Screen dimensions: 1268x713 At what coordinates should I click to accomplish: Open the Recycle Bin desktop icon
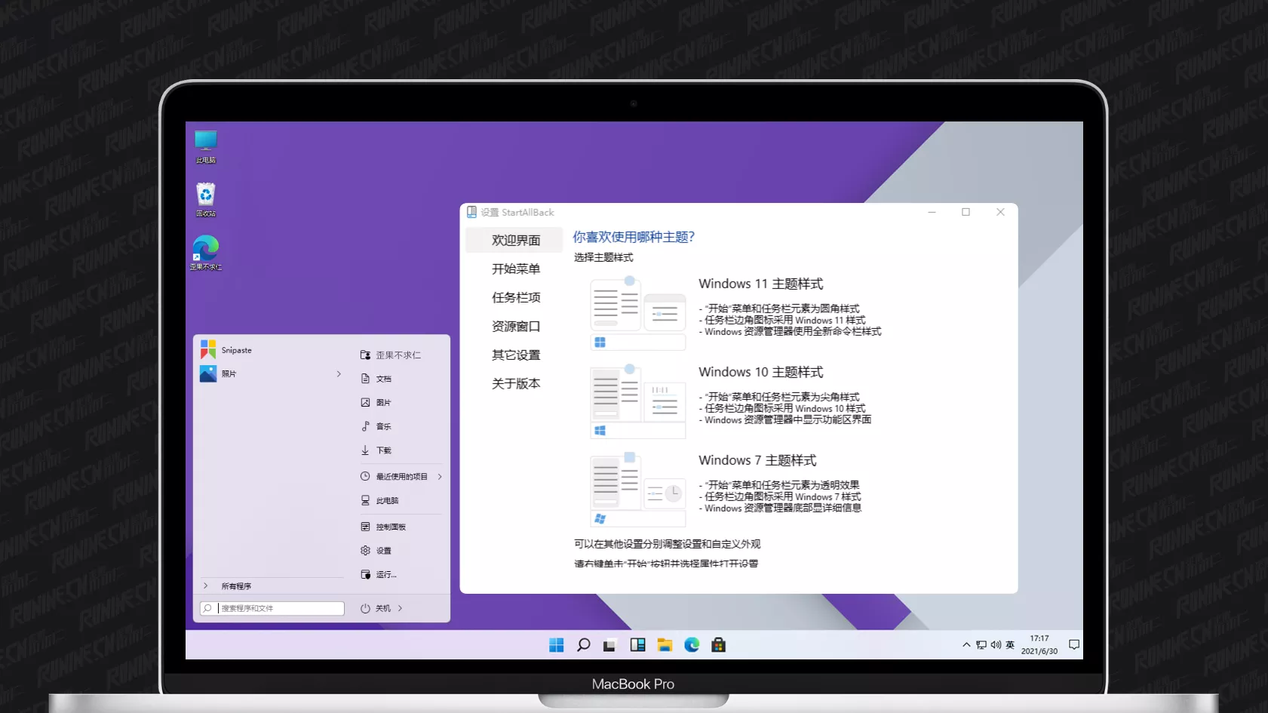[x=206, y=199]
